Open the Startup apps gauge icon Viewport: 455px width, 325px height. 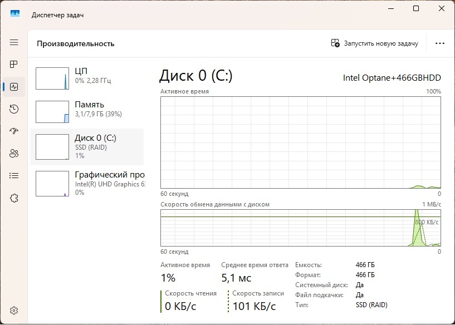pyautogui.click(x=14, y=131)
